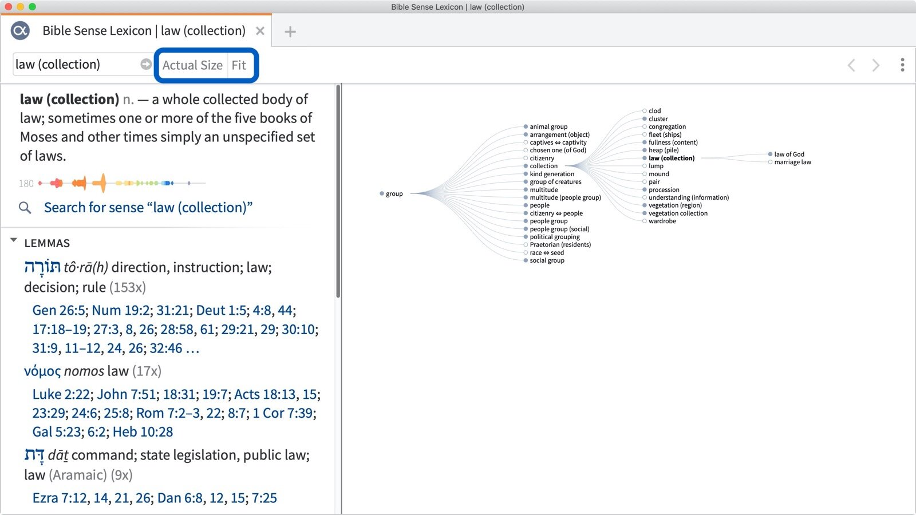Open Acts 18:13 reference
The height and width of the screenshot is (515, 916).
point(265,394)
